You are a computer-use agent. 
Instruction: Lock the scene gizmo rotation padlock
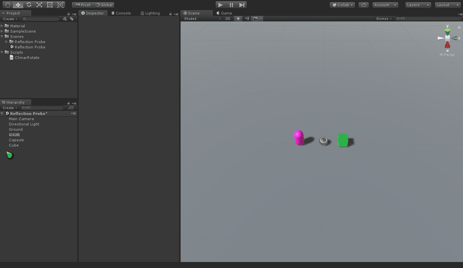(x=459, y=27)
